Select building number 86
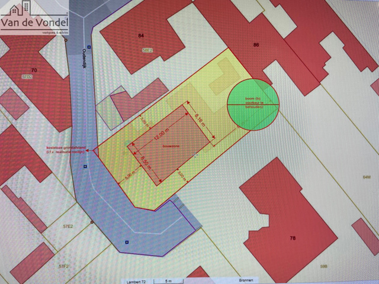 tap(256, 45)
